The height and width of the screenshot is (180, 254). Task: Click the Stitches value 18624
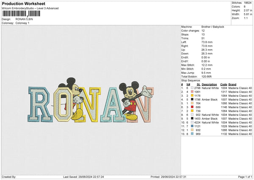(248, 3)
